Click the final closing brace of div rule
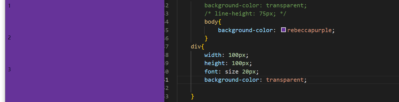399x102 pixels. click(x=192, y=96)
